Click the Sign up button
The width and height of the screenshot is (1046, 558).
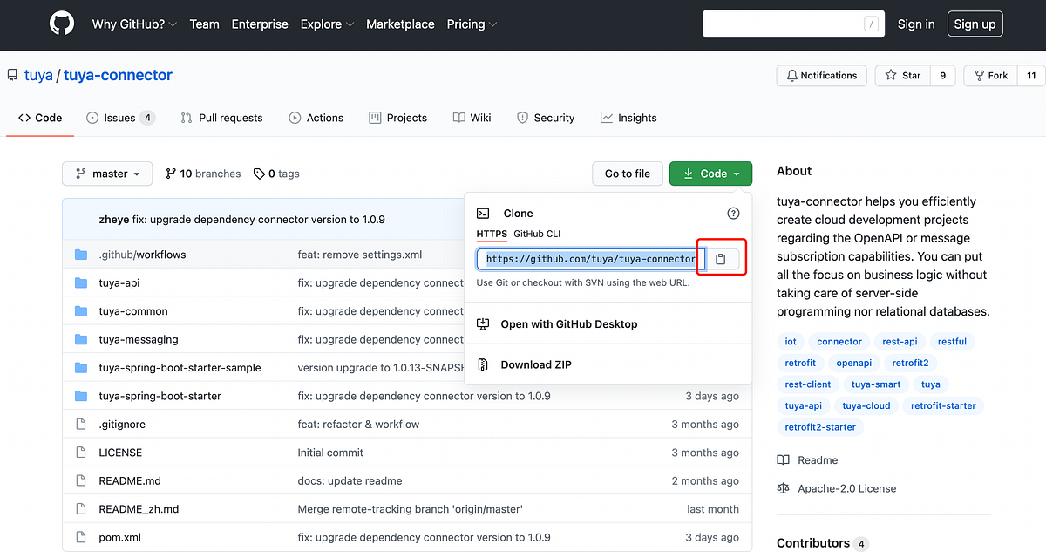point(975,24)
